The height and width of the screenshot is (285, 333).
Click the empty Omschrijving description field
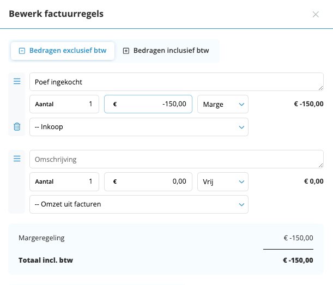[177, 159]
